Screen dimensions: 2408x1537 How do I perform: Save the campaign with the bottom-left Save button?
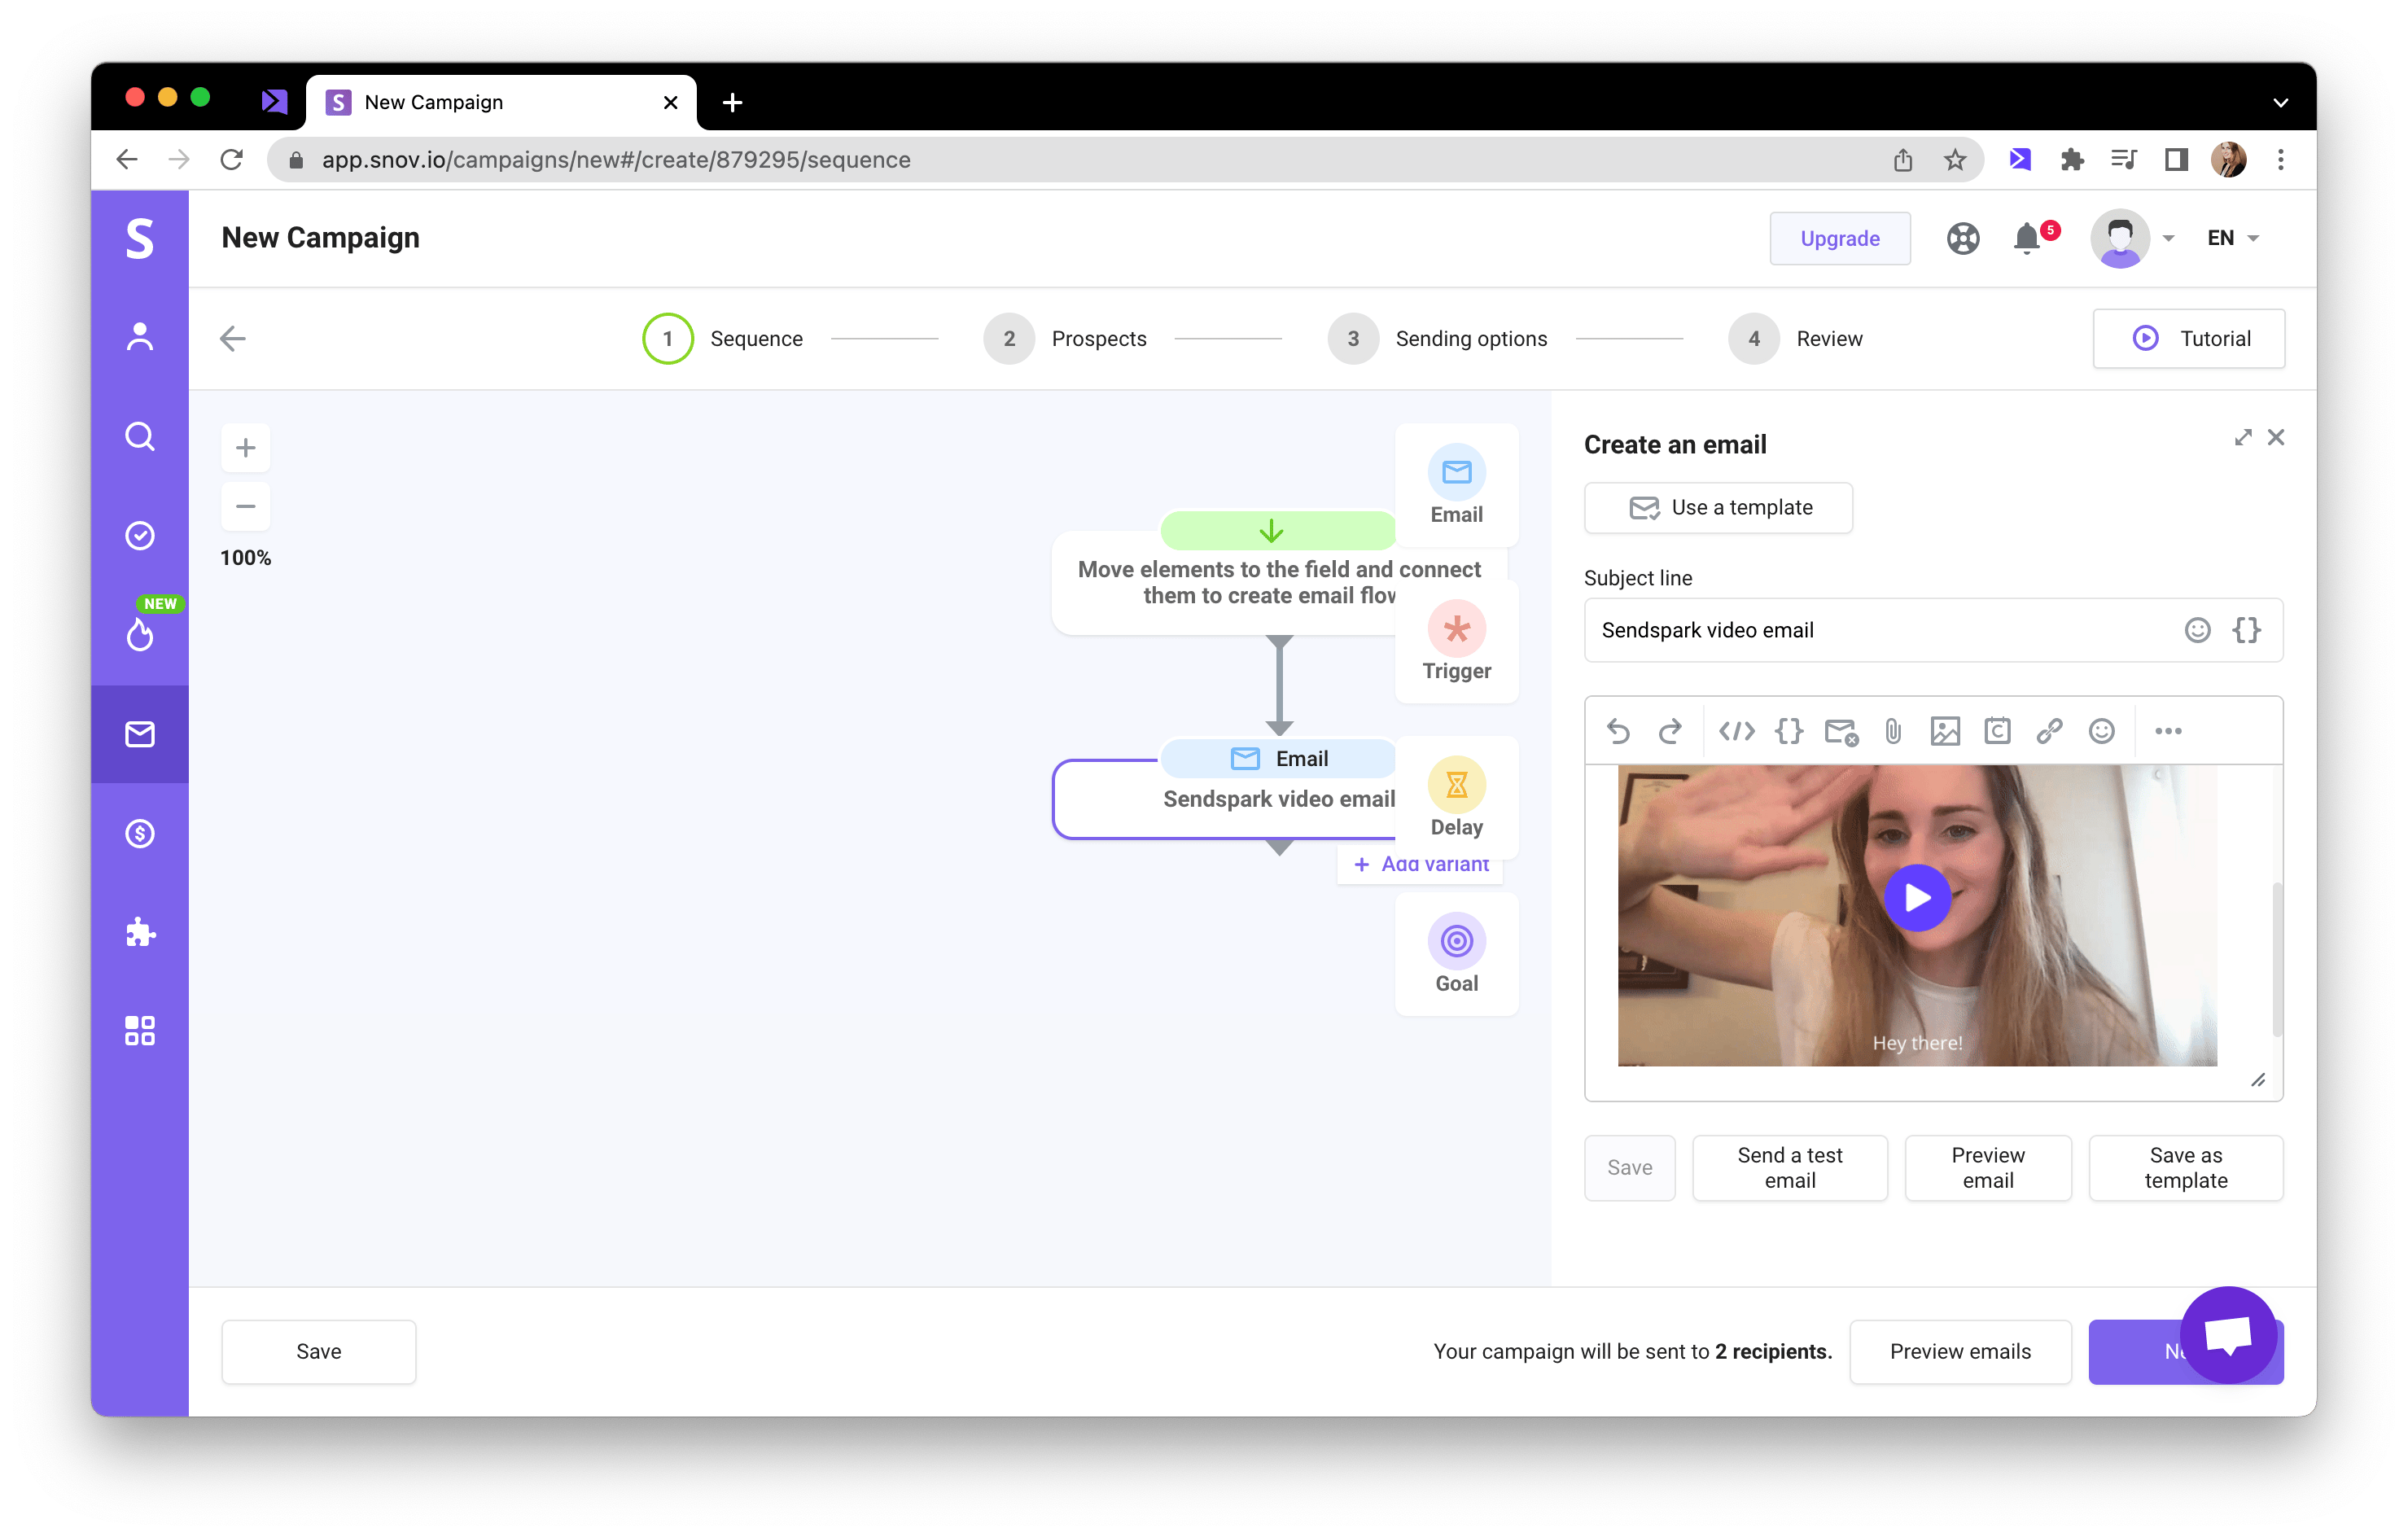point(319,1351)
